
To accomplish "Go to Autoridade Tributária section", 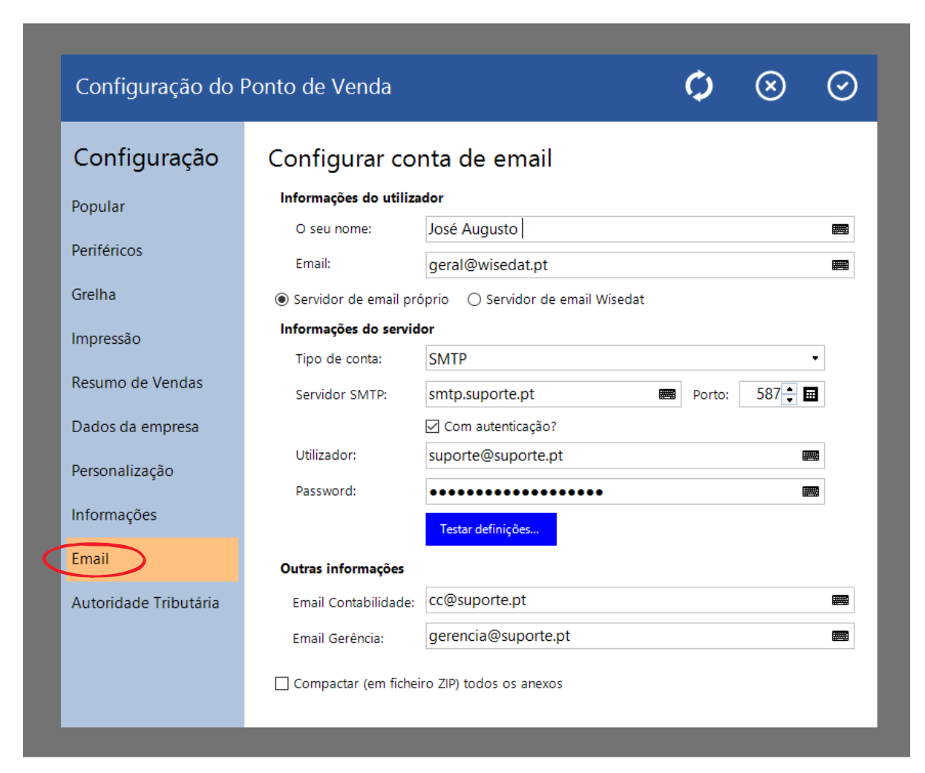I will click(145, 603).
